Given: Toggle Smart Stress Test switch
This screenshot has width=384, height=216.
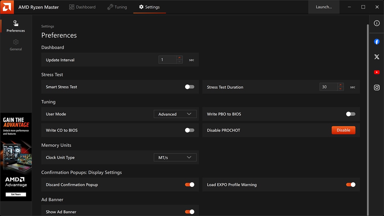Looking at the screenshot, I should 190,87.
